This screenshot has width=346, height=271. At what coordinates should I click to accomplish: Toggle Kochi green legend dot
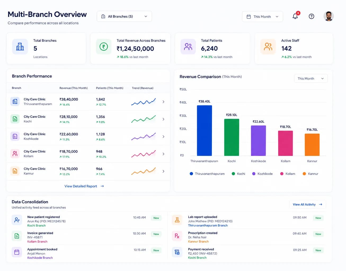coord(233,174)
